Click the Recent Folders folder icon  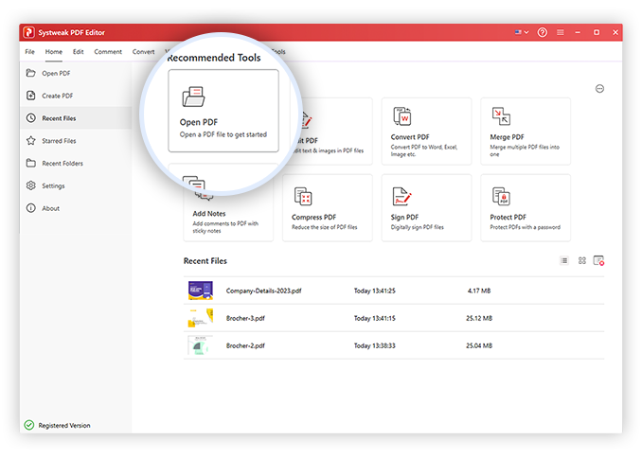tap(30, 163)
